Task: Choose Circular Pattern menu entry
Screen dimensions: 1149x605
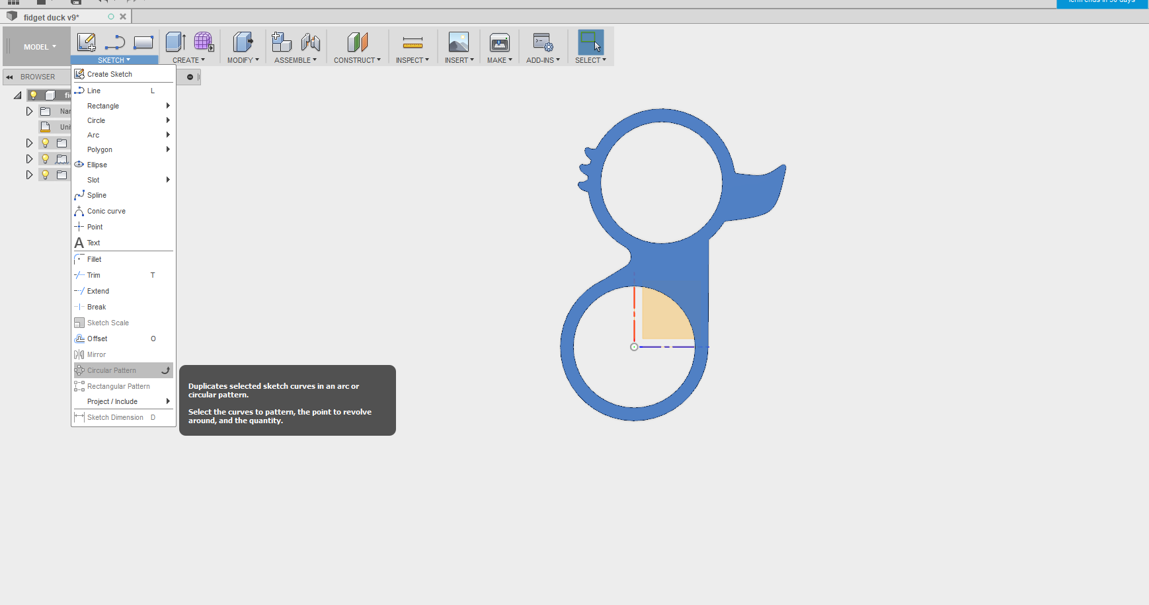Action: click(x=124, y=370)
